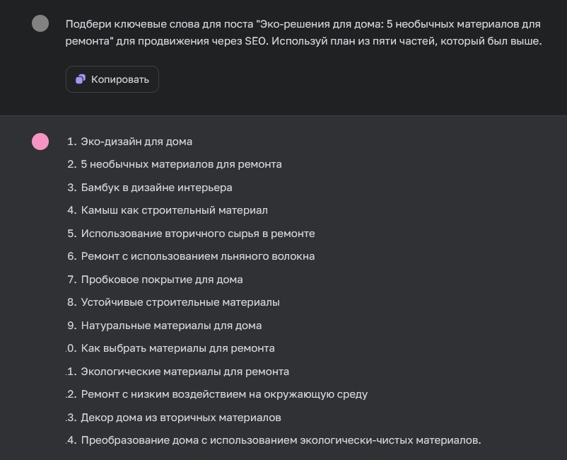Select 'Как выбрать материалы для ремонта'

(179, 348)
